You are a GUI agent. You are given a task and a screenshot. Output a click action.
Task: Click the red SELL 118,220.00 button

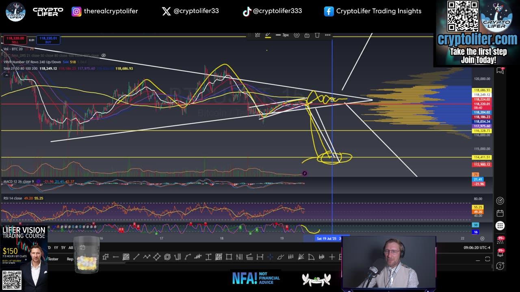tap(14, 40)
